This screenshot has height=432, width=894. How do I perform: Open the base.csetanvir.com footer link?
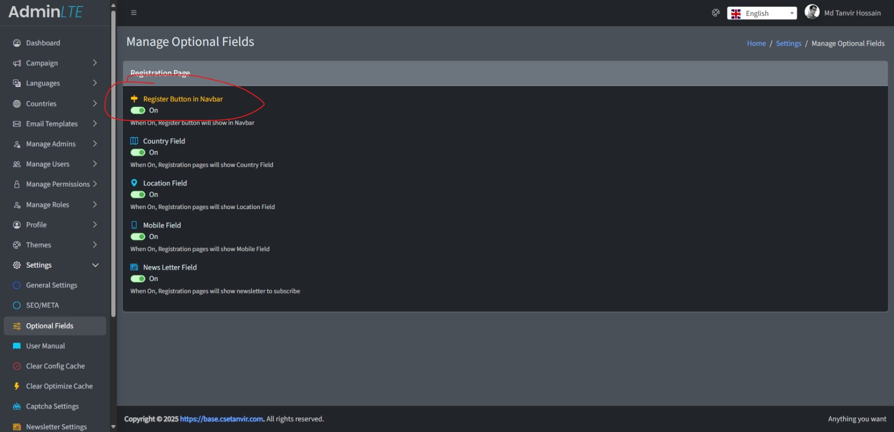click(221, 419)
